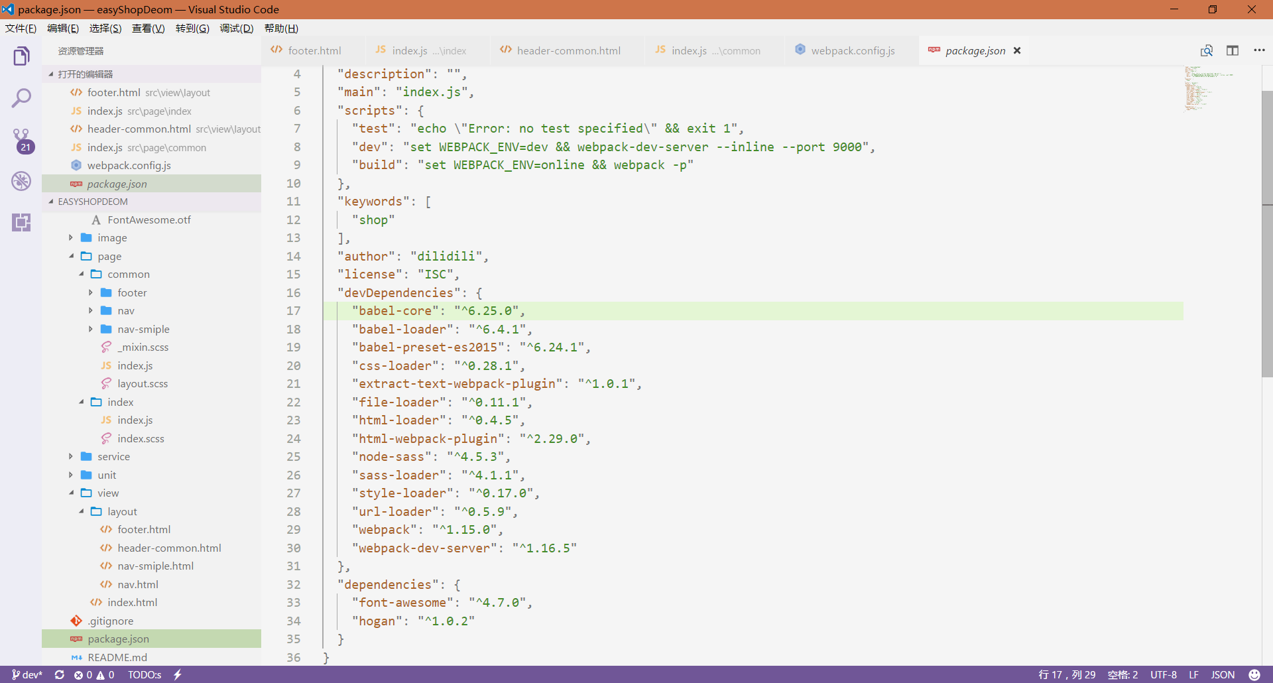Screen dimensions: 1273x683
Task: Open README.md in the file tree
Action: (117, 657)
